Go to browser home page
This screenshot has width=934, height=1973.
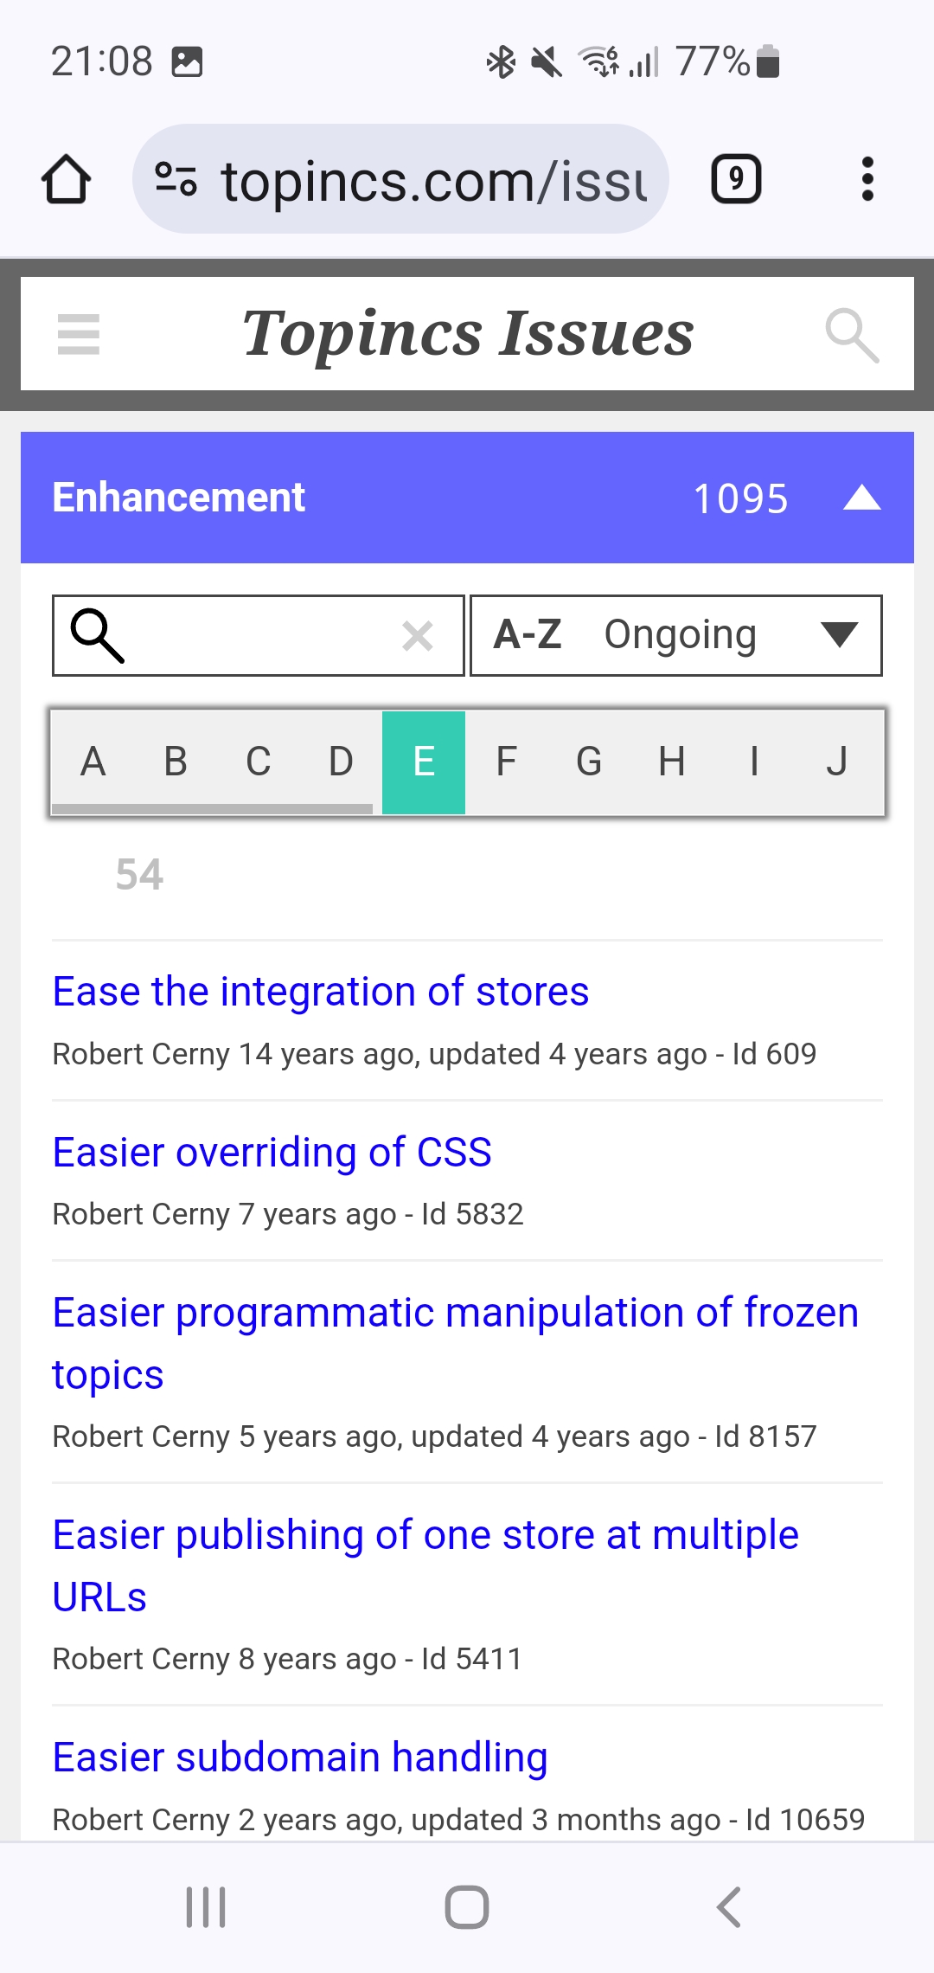[67, 180]
